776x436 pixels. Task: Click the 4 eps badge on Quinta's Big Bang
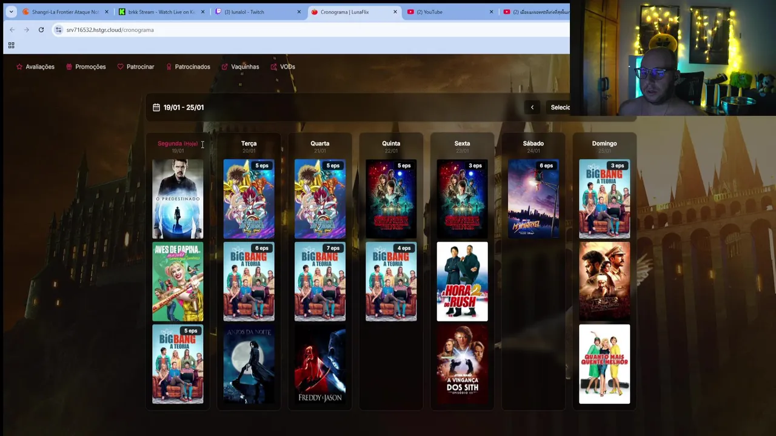404,248
